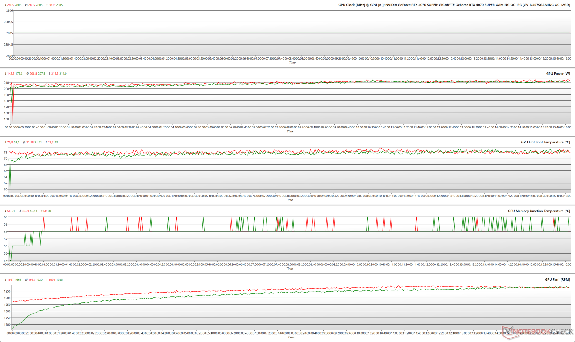Select the maximum value 214,5 in GPU Power stats
Viewport: 575px width, 342px height.
[55, 74]
